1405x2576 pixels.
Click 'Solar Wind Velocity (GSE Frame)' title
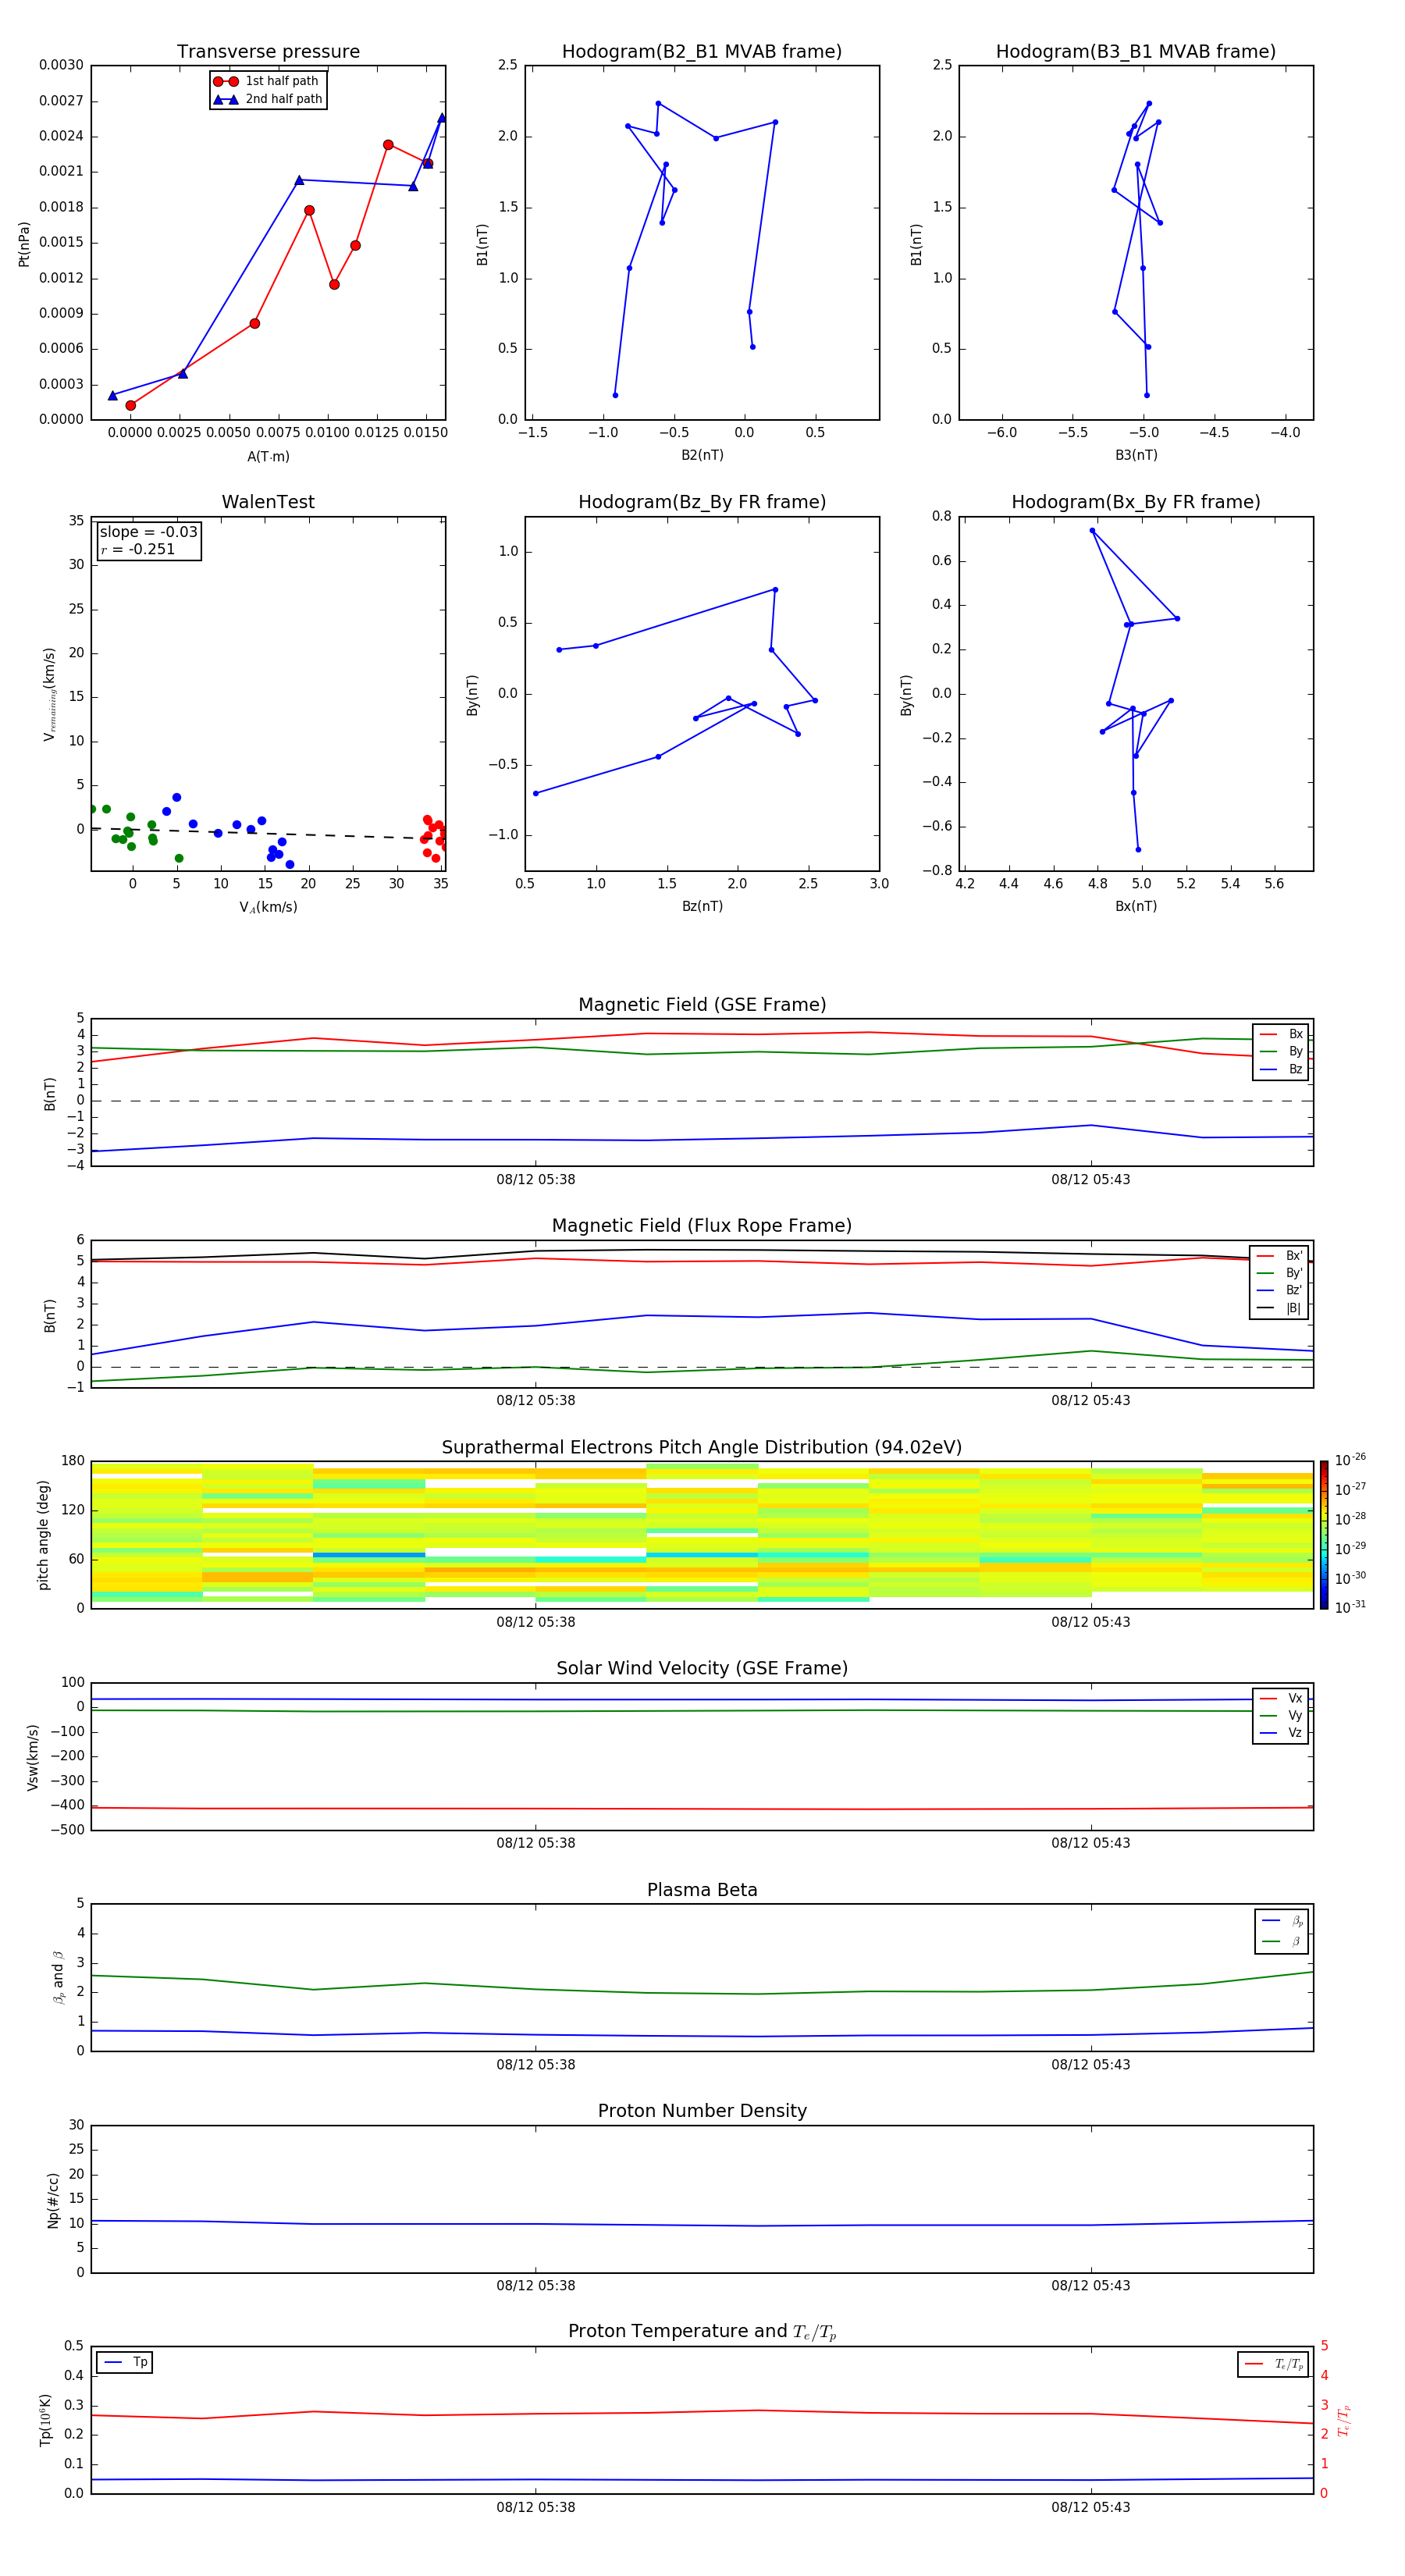[702, 1668]
